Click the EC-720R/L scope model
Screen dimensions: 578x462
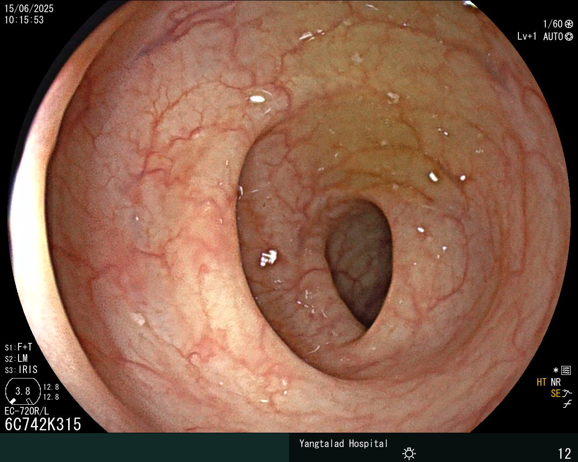[27, 411]
